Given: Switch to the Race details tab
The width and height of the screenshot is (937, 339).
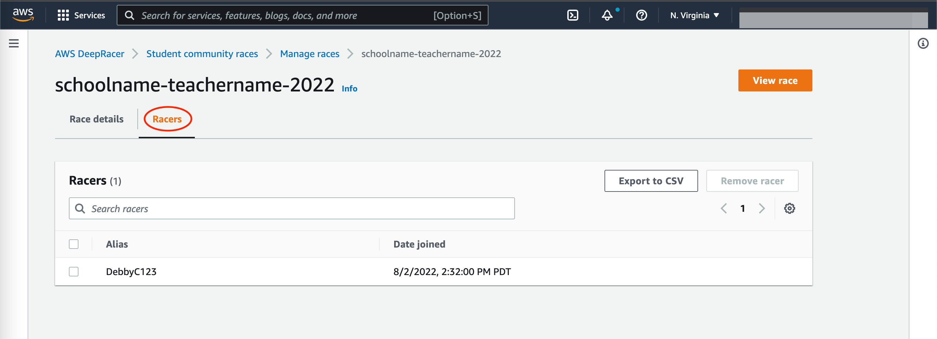Looking at the screenshot, I should click(96, 119).
